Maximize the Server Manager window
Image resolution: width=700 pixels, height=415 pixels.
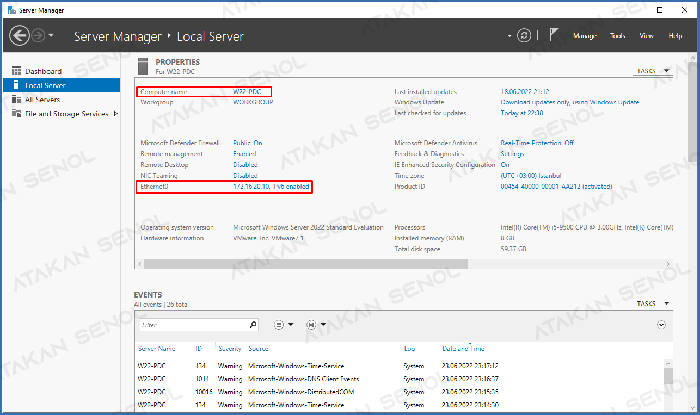point(660,10)
